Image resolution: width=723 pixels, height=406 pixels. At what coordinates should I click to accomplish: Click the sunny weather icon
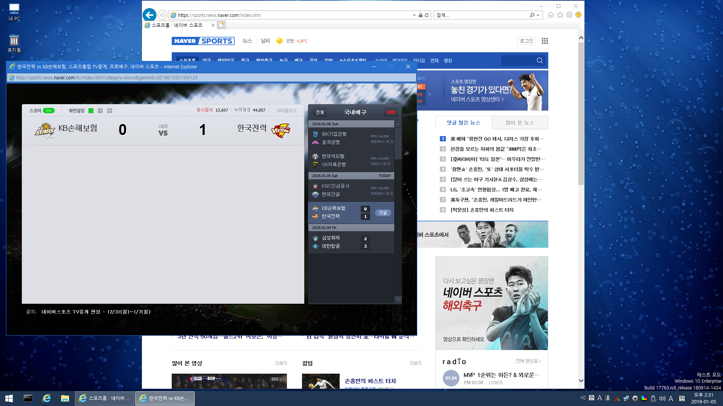[x=279, y=41]
